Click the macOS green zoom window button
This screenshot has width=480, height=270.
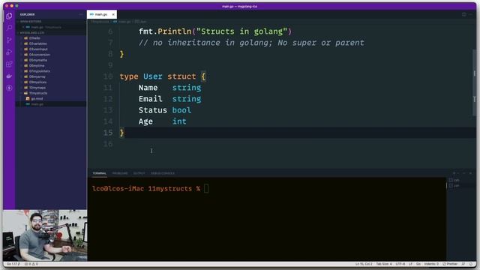coord(16,6)
